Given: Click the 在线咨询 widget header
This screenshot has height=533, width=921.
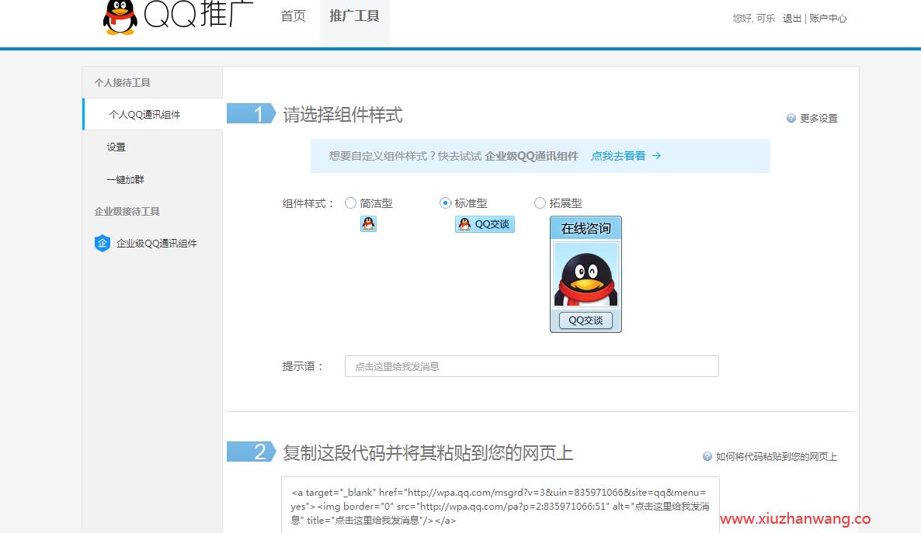Looking at the screenshot, I should 586,228.
